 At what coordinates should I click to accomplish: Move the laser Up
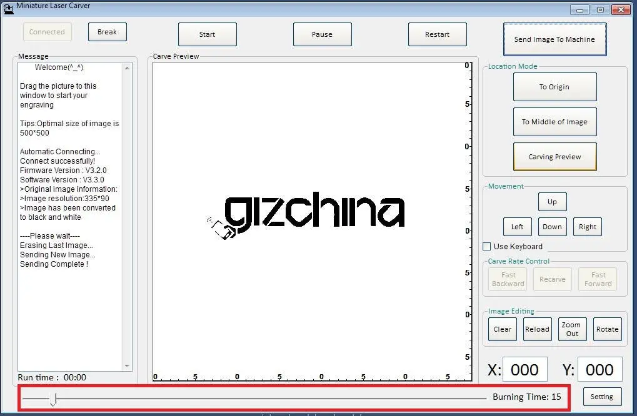point(552,202)
